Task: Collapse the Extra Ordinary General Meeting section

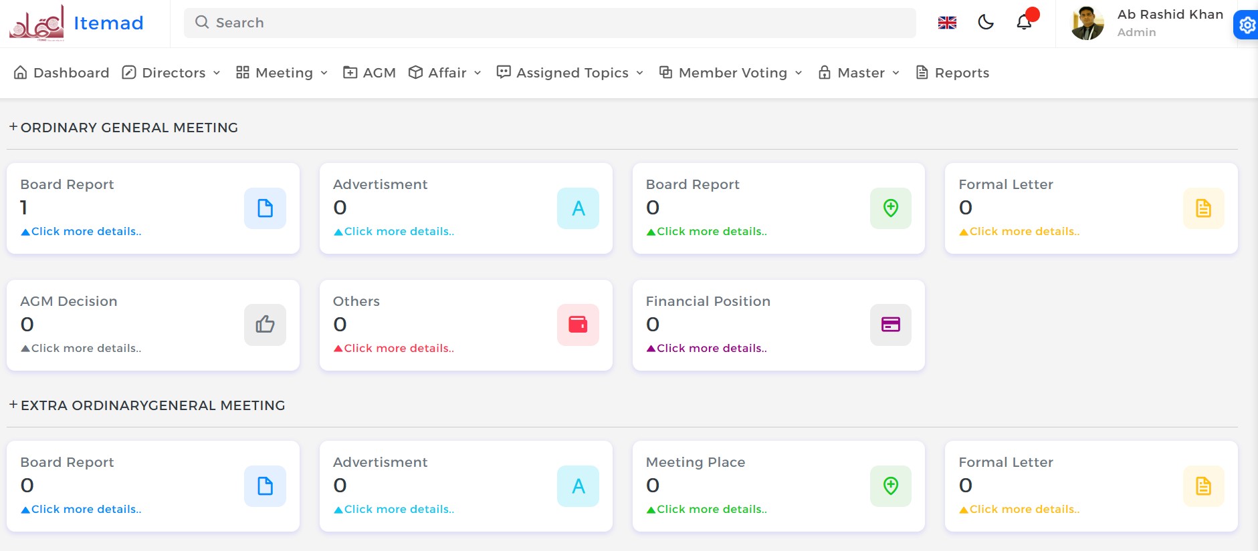Action: tap(13, 405)
